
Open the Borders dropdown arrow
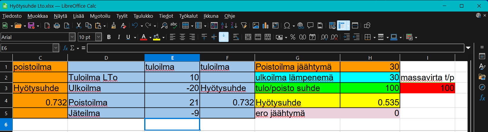375,38
